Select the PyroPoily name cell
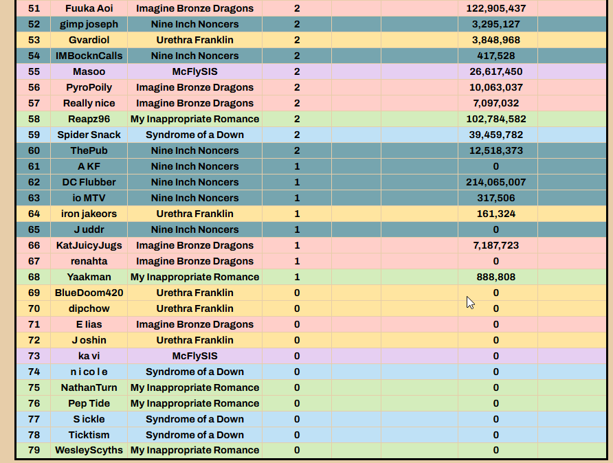The height and width of the screenshot is (463, 613). pos(89,87)
